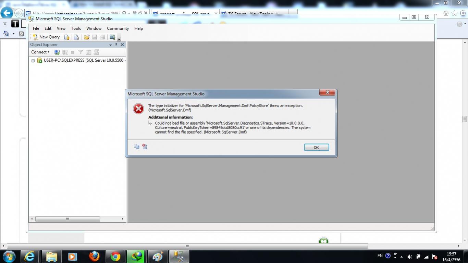This screenshot has height=263, width=468.
Task: Close the Object Explorer panel
Action: click(122, 45)
